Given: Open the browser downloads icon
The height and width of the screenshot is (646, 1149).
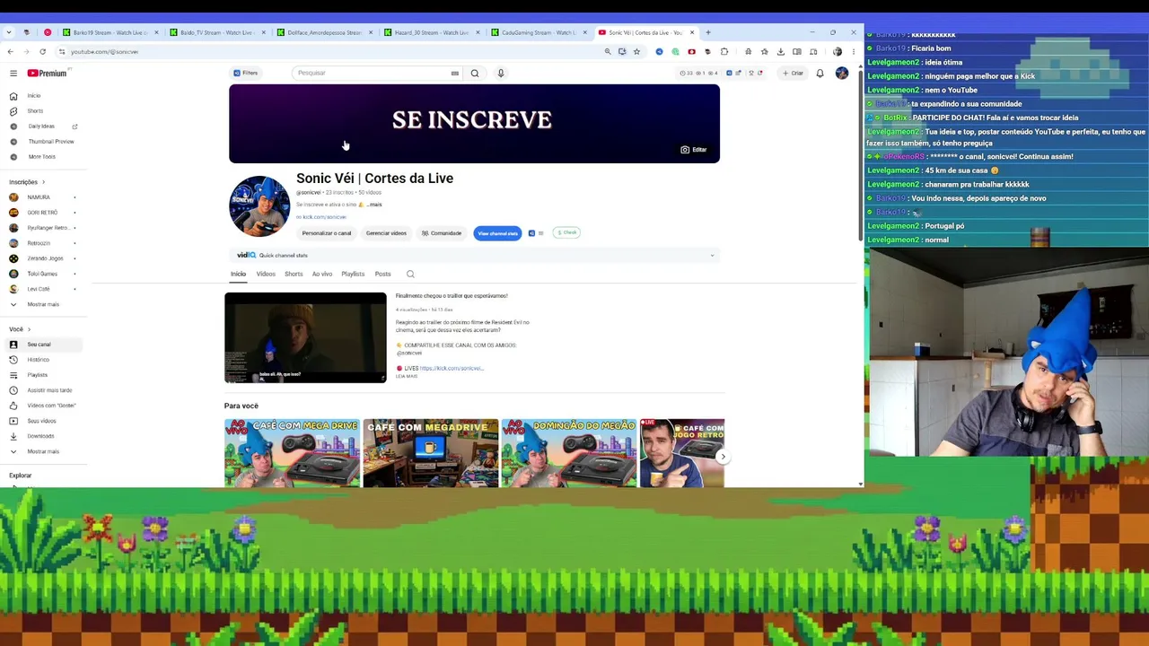Looking at the screenshot, I should tap(780, 51).
